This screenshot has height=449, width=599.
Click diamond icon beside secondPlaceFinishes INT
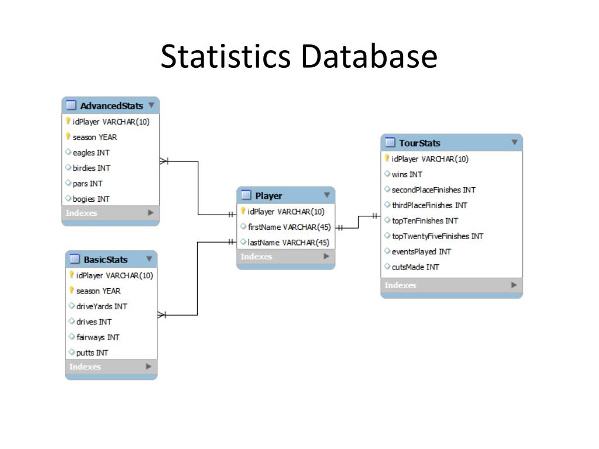point(387,189)
